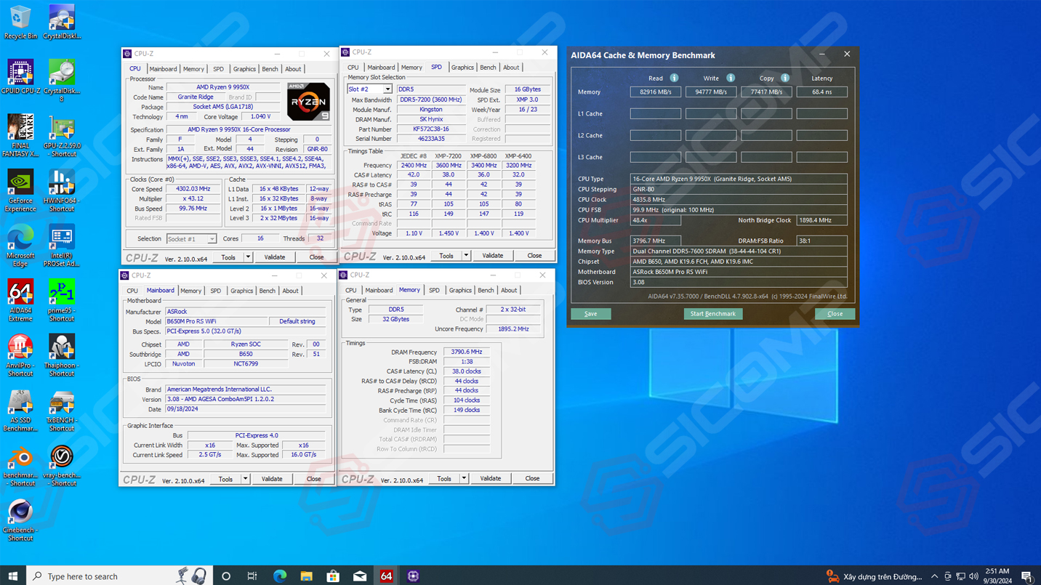Switch to the Graphics tab in CPU-Z Memory window
1041x585 pixels.
coord(459,291)
